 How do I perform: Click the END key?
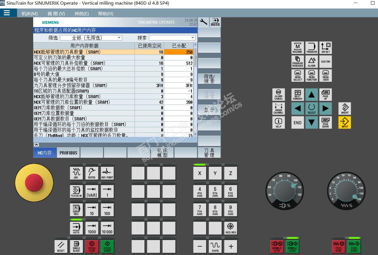(x=298, y=123)
